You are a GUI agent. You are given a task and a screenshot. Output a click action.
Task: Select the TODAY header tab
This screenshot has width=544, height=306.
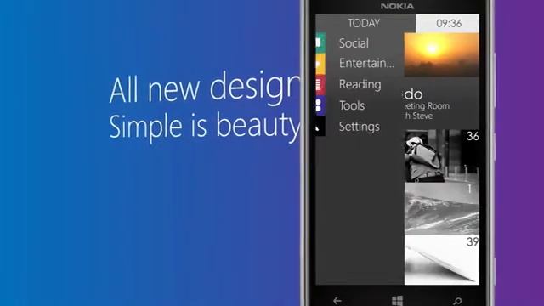tap(364, 23)
